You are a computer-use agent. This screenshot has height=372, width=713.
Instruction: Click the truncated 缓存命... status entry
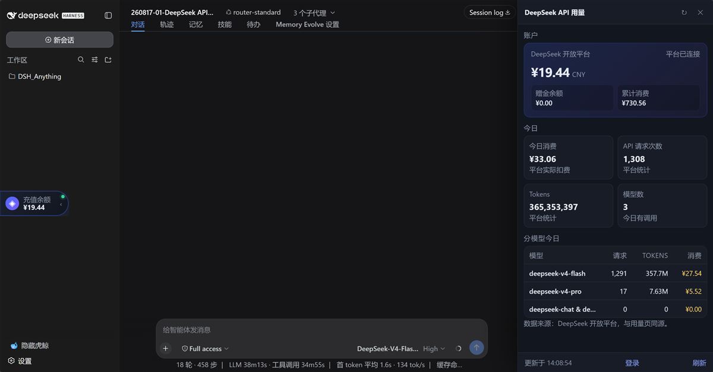coord(450,365)
